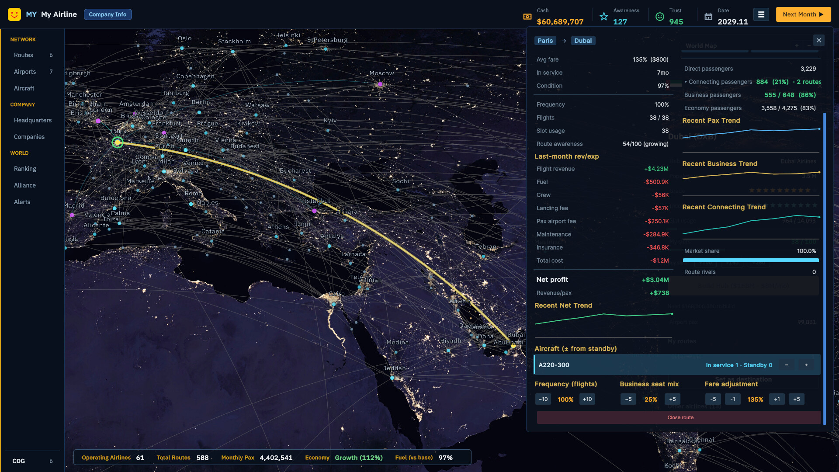This screenshot has width=839, height=472.
Task: Click the Paris origin tag
Action: coord(545,41)
